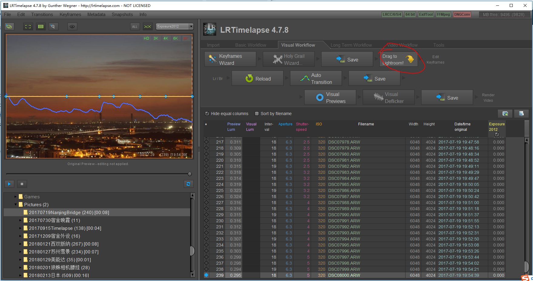
Task: Click the green lines display icon
Action: 41,27
